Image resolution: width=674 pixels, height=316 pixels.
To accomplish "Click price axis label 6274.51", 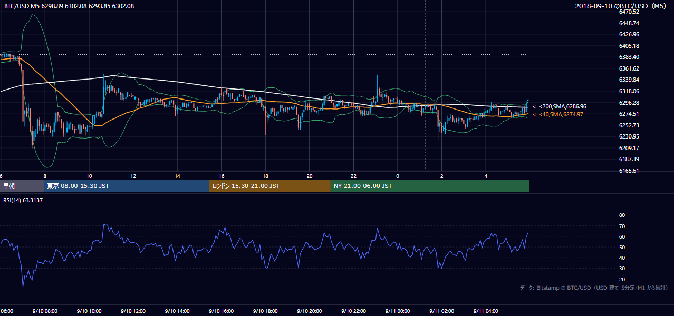I will [x=629, y=114].
